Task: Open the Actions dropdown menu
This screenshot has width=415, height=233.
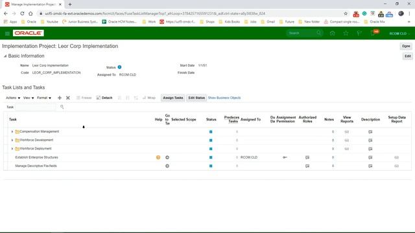Action: coord(13,98)
